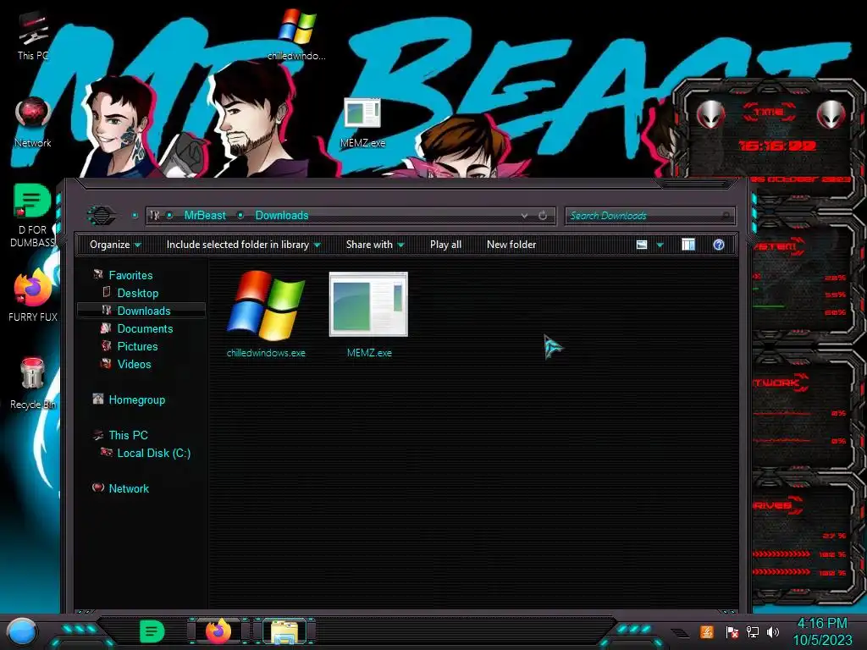Click the Documents folder icon in sidebar
This screenshot has width=867, height=650.
106,328
